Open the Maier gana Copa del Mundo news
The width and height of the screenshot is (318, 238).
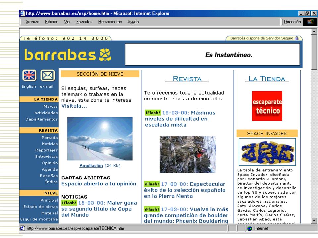(99, 209)
